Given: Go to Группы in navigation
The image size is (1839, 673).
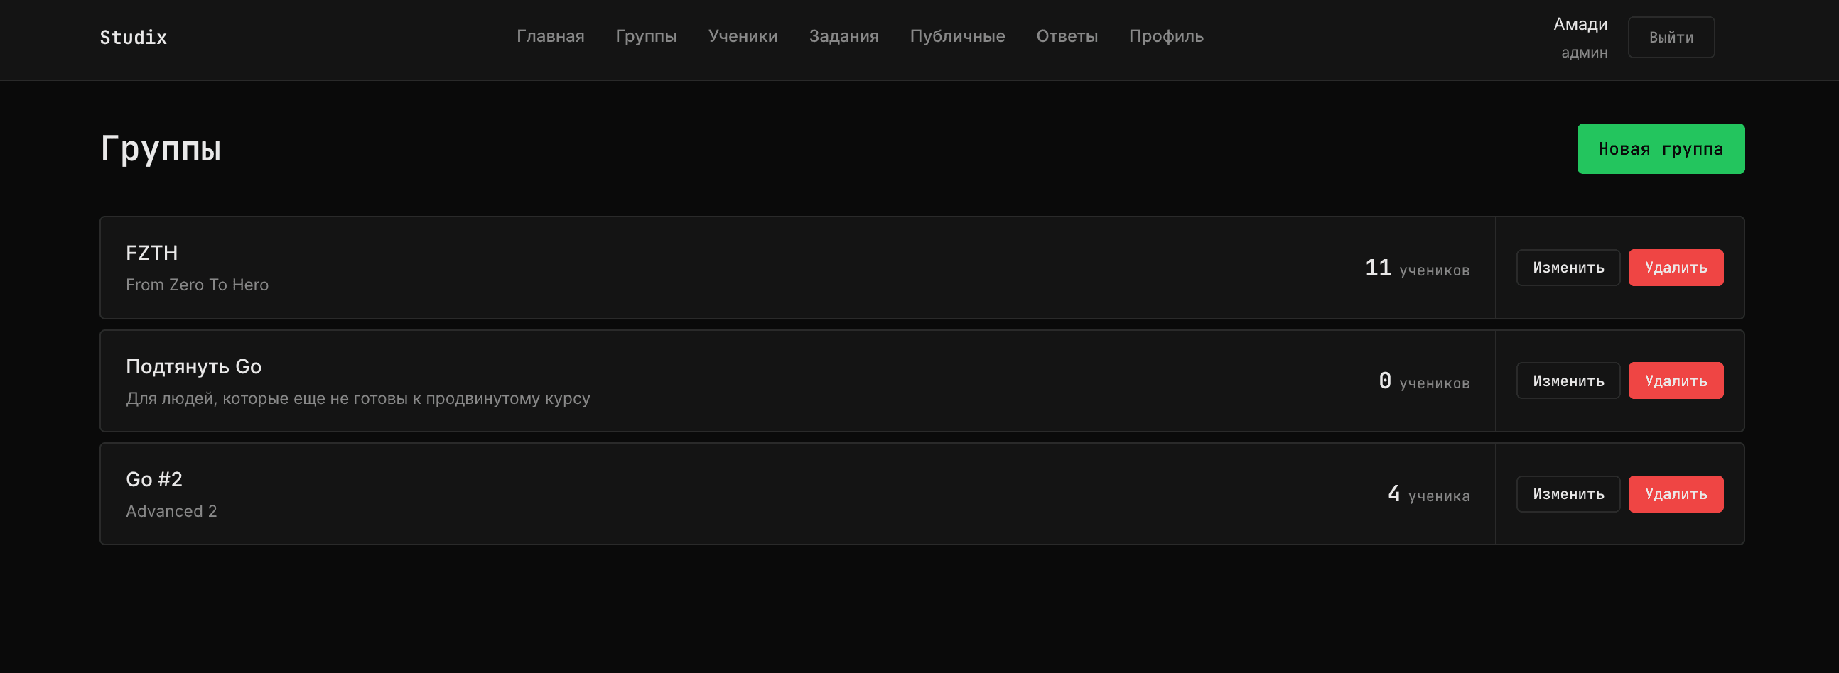Looking at the screenshot, I should coord(646,36).
